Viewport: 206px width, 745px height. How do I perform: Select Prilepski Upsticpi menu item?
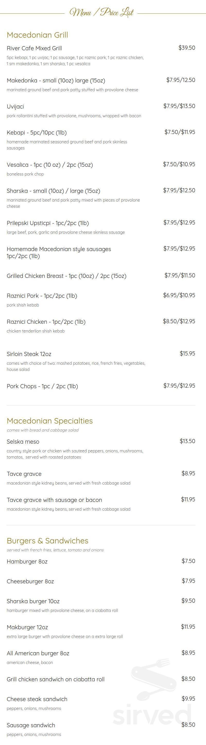click(48, 223)
